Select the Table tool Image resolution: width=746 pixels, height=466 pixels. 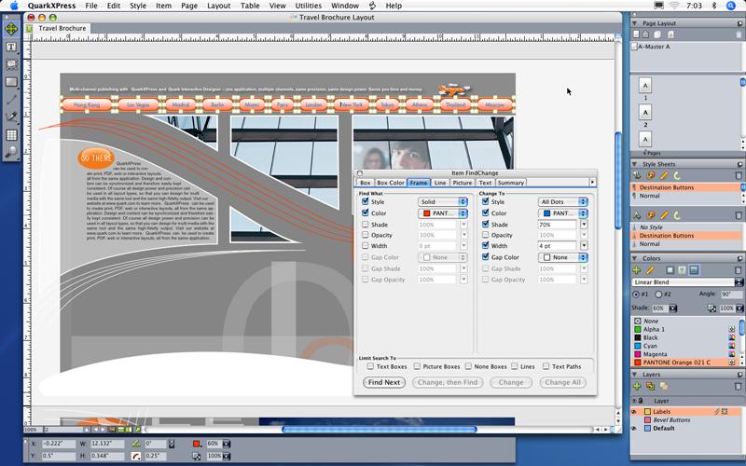pyautogui.click(x=11, y=135)
